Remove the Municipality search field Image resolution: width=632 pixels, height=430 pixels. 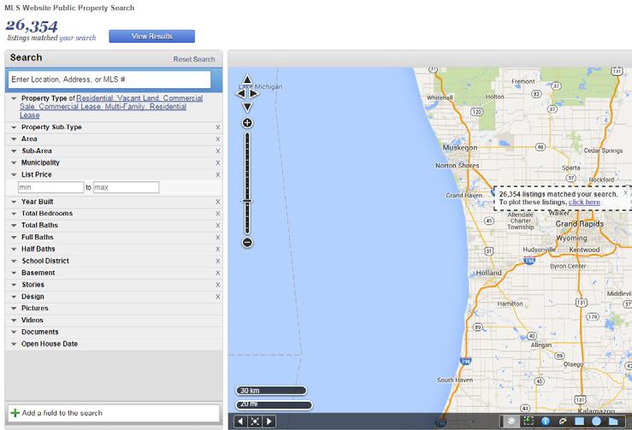[x=218, y=162]
